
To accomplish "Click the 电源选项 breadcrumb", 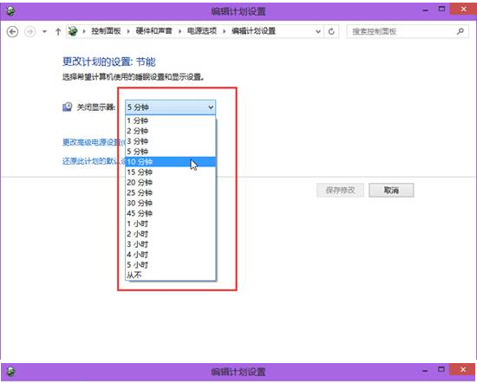I will [202, 31].
